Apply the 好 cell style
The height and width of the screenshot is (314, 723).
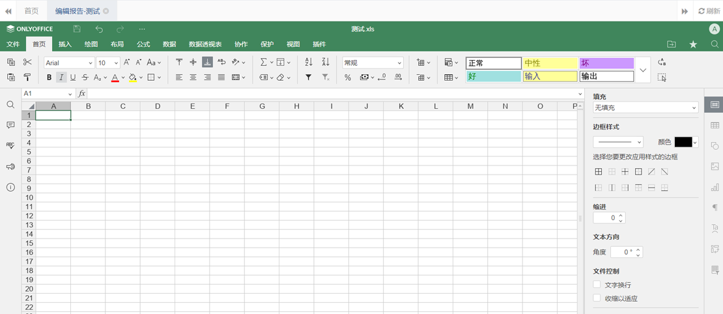point(493,76)
